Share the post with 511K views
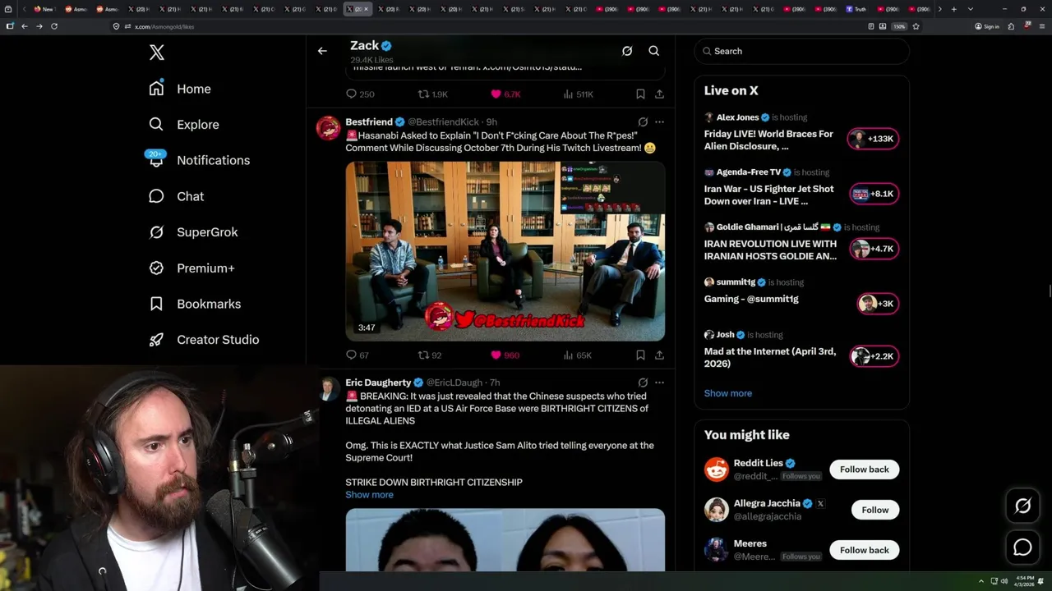 [659, 94]
